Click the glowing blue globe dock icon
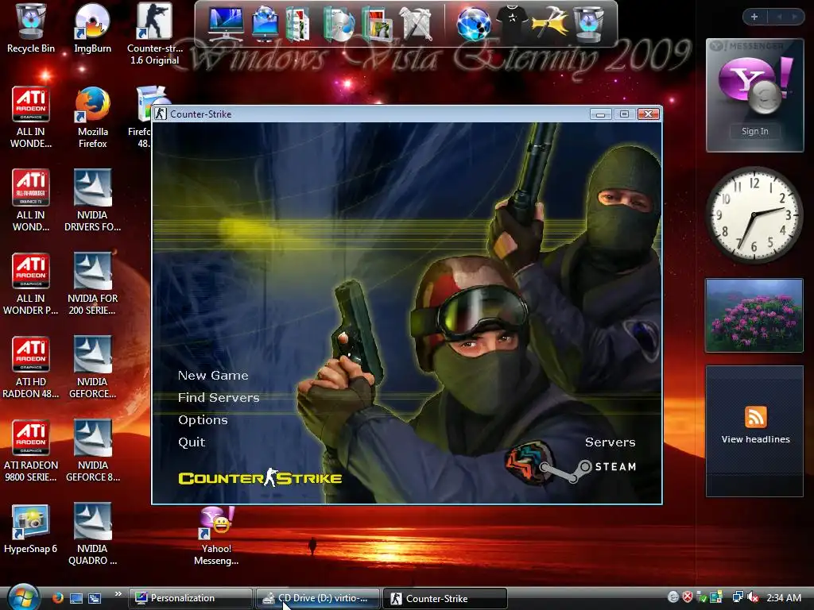814x610 pixels. [474, 23]
